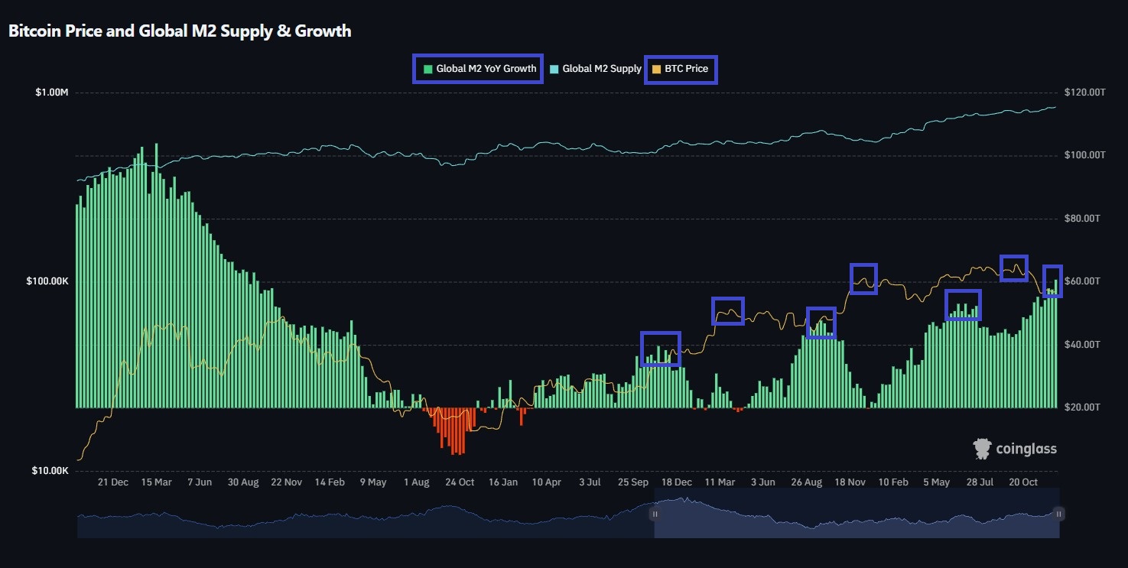Hide the Global M2 Supply series via legend text
Screen dimensions: 1128x568
coord(602,69)
